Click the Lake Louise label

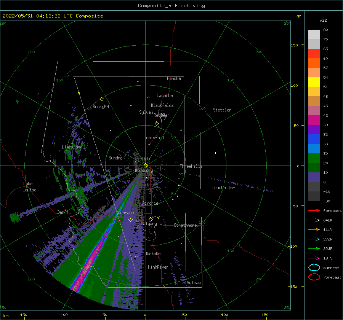click(29, 187)
